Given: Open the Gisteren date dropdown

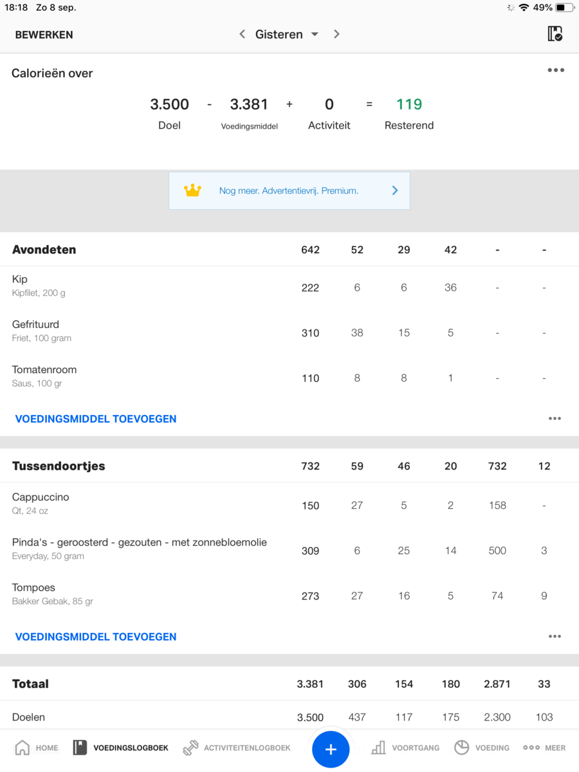Looking at the screenshot, I should [286, 34].
